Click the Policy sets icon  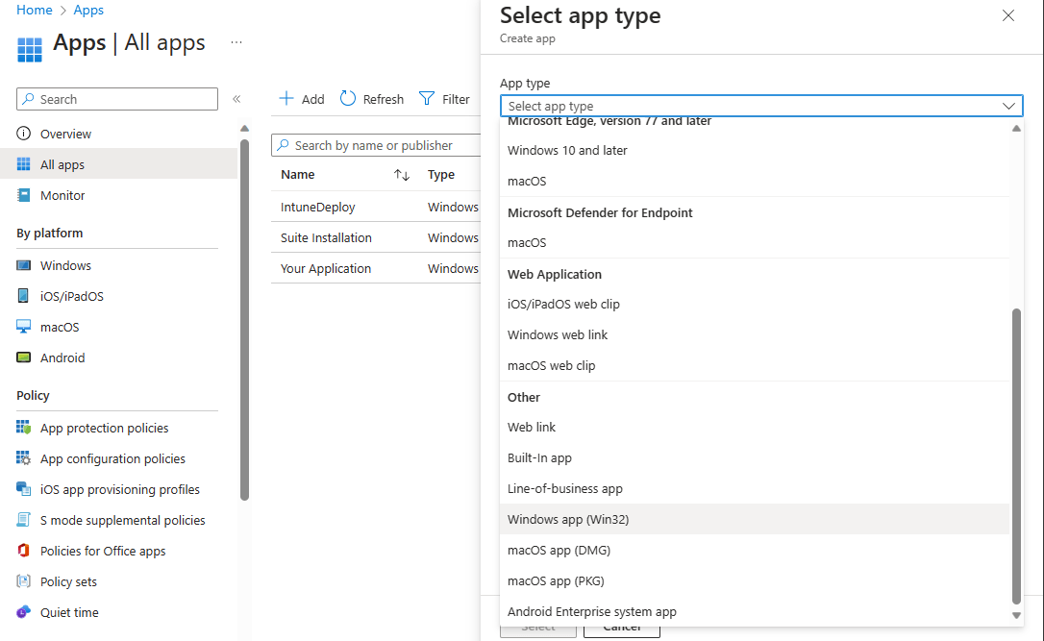coord(23,581)
